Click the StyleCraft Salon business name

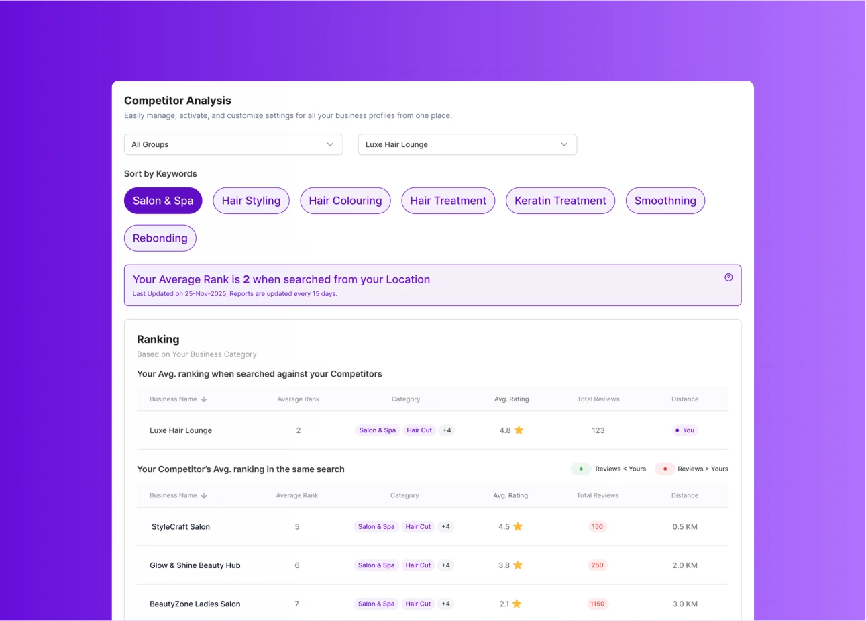tap(180, 527)
